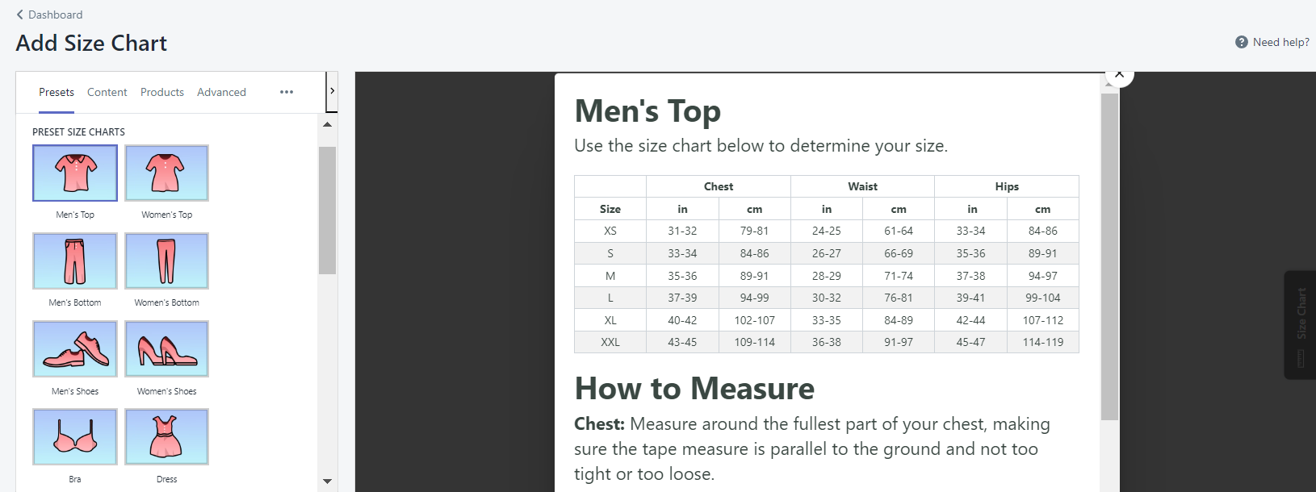Go back to Dashboard
Image resolution: width=1316 pixels, height=492 pixels.
(49, 15)
